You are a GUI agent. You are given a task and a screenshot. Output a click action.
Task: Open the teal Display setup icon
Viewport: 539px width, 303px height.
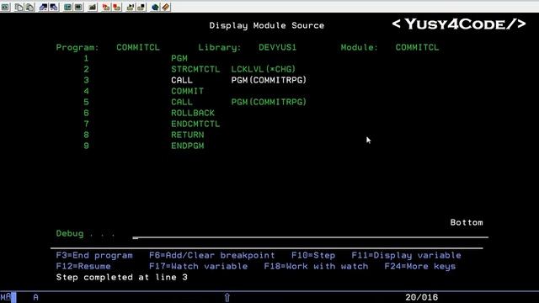point(67,7)
